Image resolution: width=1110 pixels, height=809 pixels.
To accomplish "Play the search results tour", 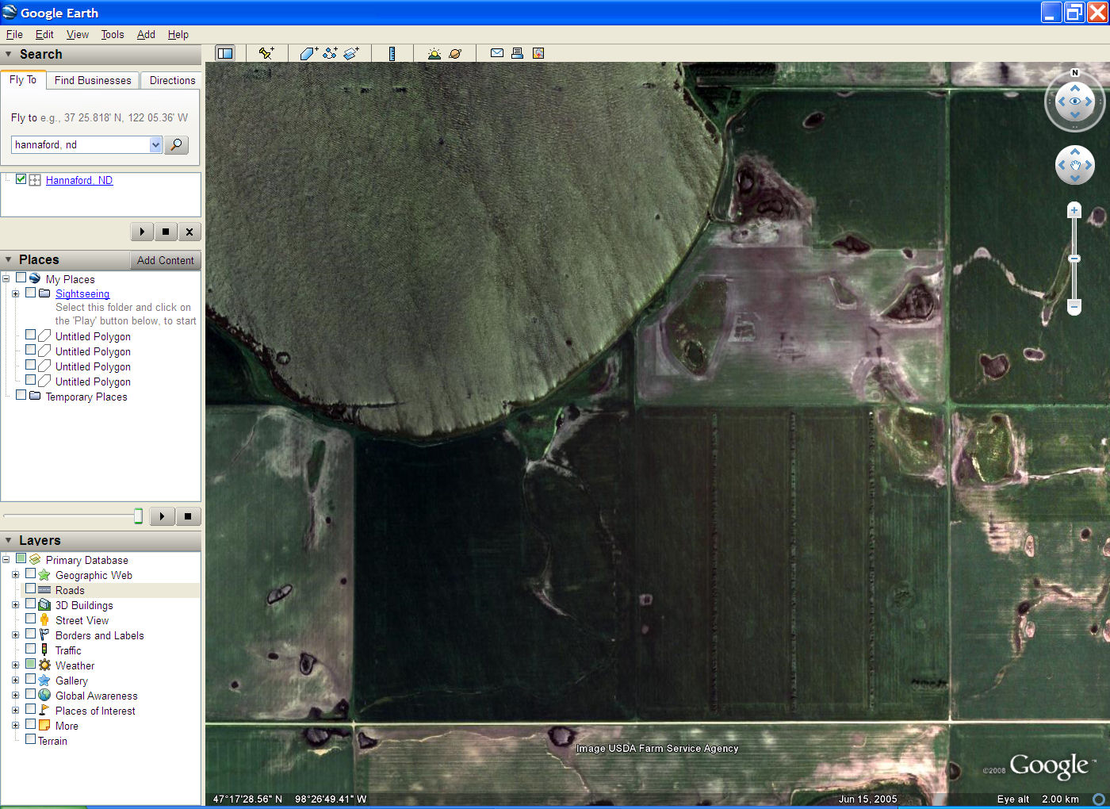I will 142,232.
